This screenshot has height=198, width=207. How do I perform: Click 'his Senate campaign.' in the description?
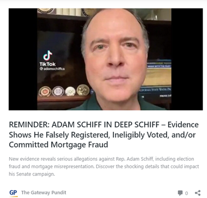(32, 174)
